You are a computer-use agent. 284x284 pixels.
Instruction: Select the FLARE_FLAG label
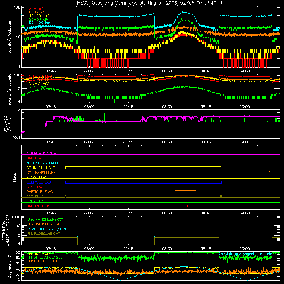pyautogui.click(x=37, y=177)
